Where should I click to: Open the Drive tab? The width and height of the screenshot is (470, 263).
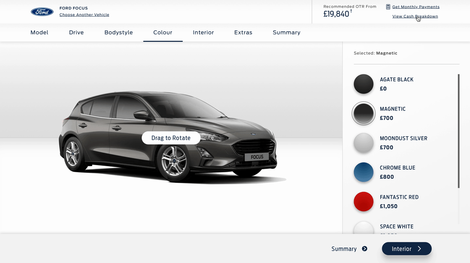(x=76, y=32)
